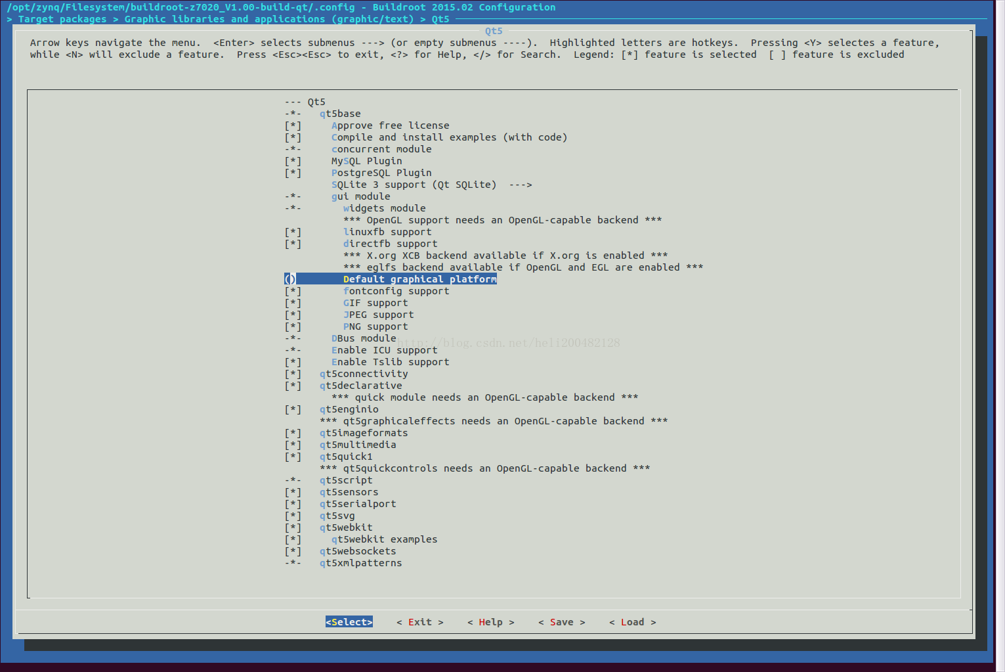This screenshot has height=672, width=1005.
Task: Select the qt5xmlpatterns entry
Action: tap(361, 563)
